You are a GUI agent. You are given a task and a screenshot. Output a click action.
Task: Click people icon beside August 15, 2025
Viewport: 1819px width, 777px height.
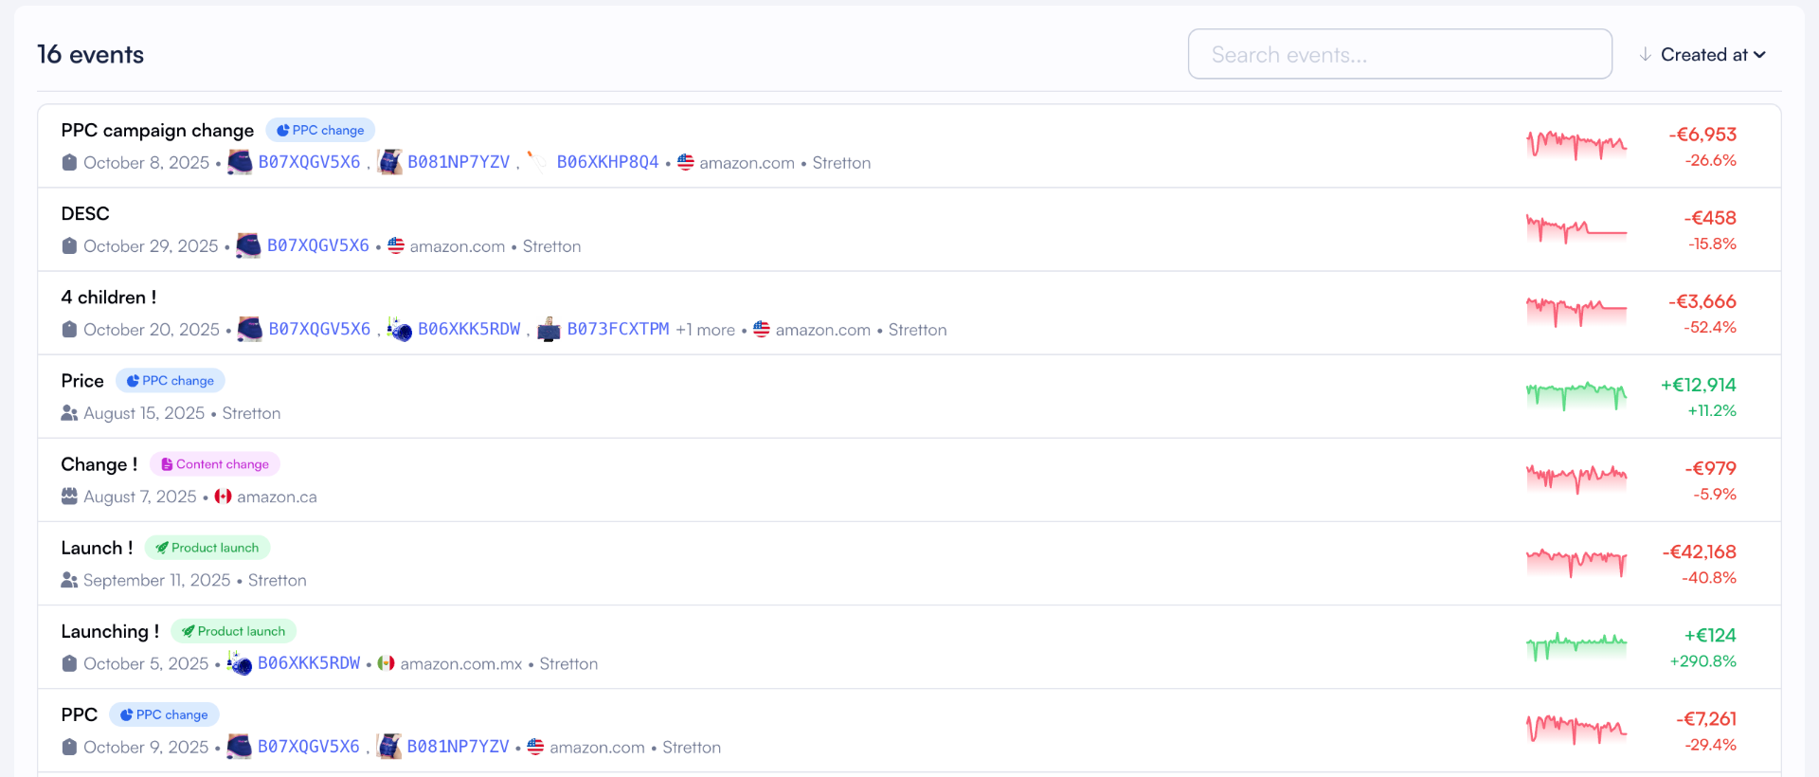pos(69,413)
